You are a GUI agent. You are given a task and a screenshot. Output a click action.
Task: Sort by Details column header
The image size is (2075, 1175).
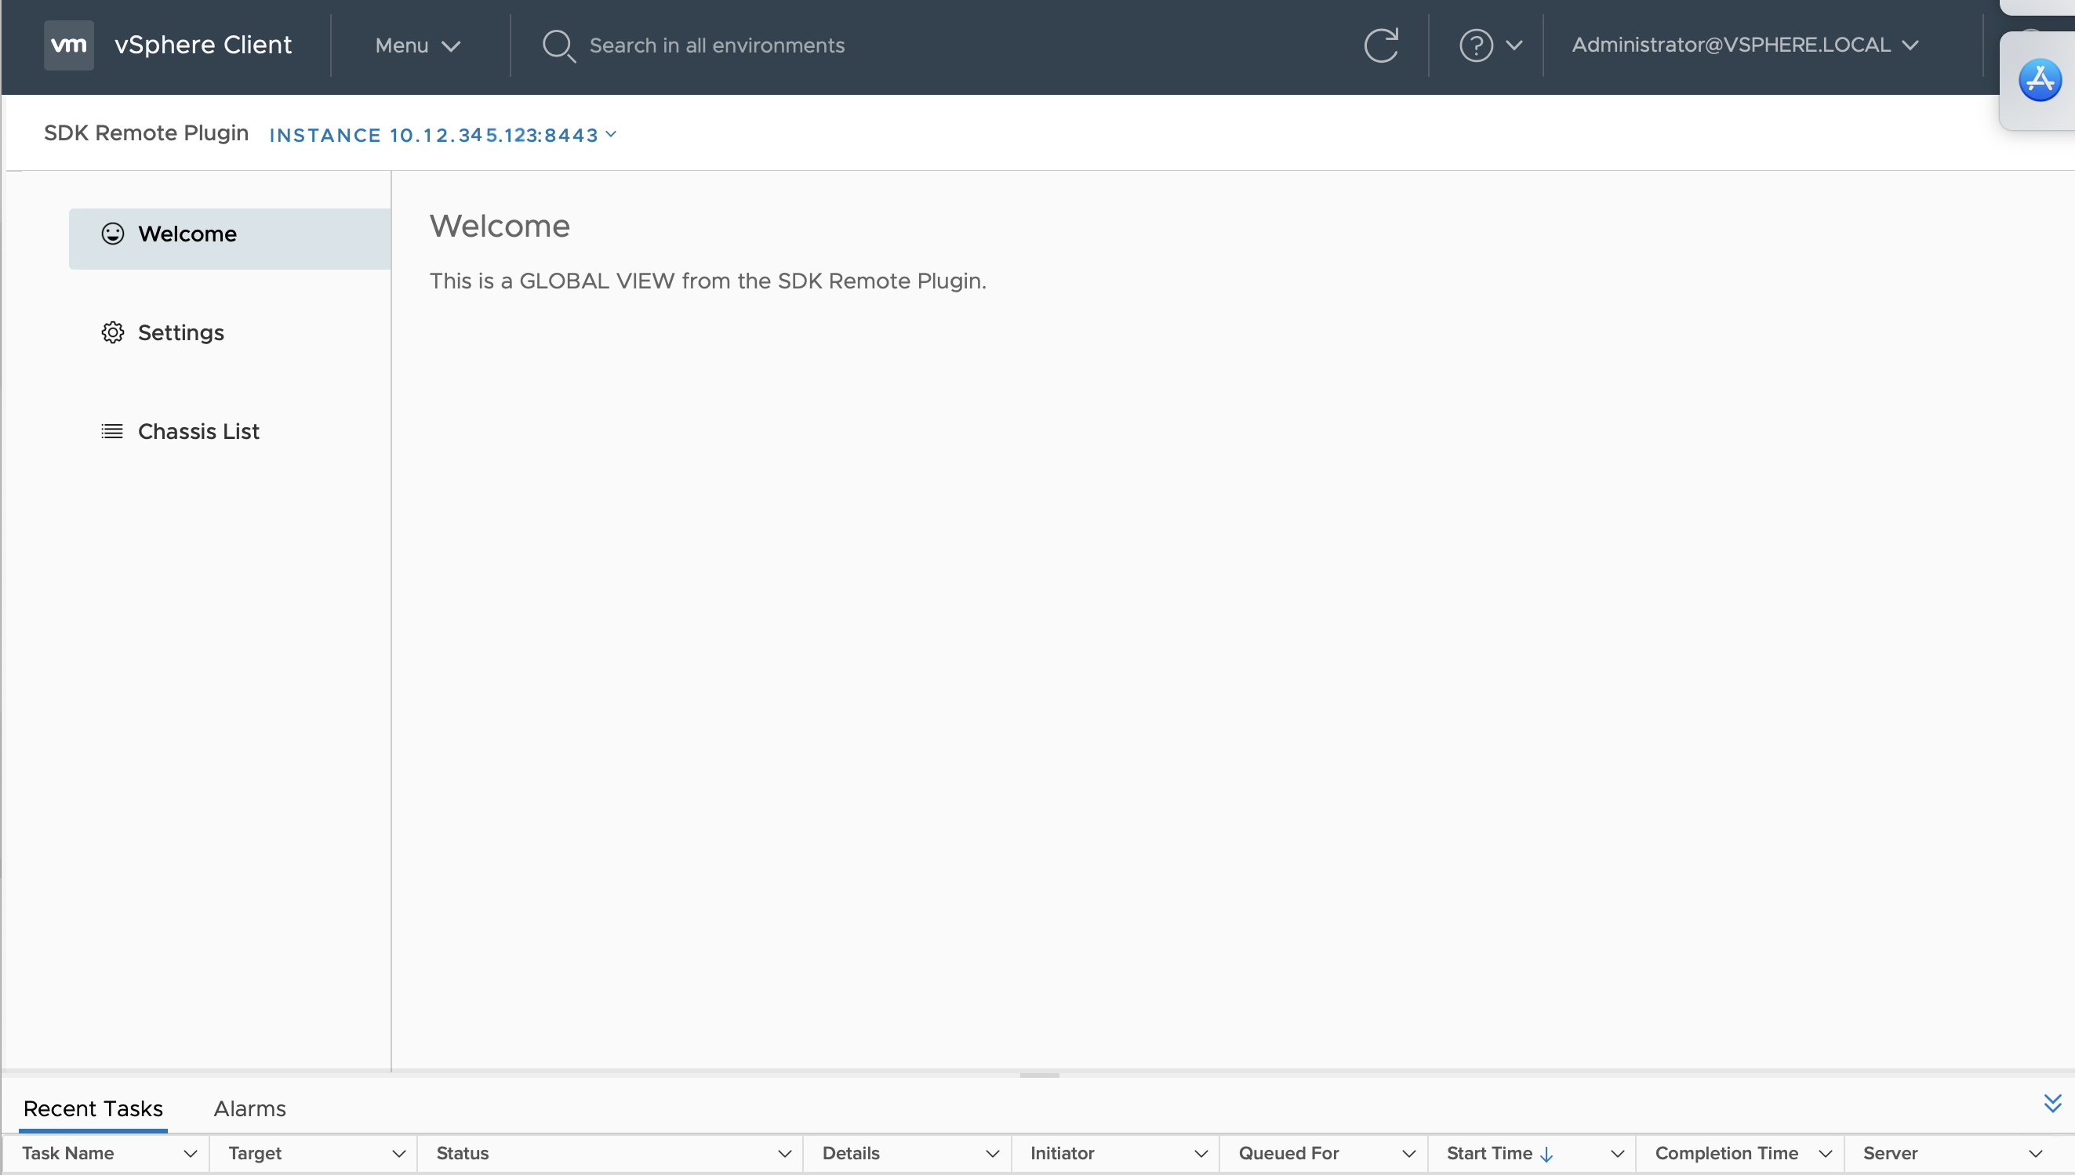point(851,1154)
